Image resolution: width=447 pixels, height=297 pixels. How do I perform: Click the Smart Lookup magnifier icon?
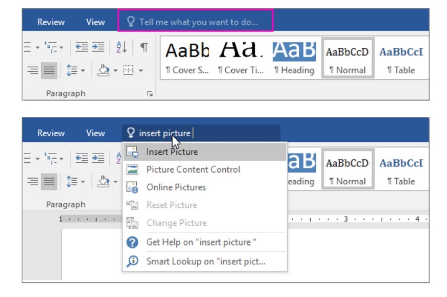133,261
